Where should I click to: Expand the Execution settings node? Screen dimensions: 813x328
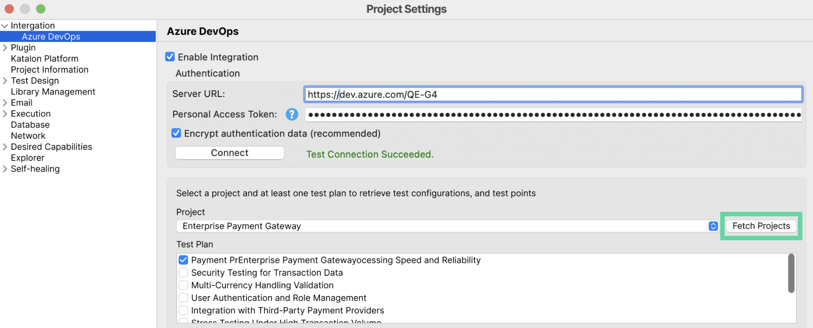coord(5,114)
